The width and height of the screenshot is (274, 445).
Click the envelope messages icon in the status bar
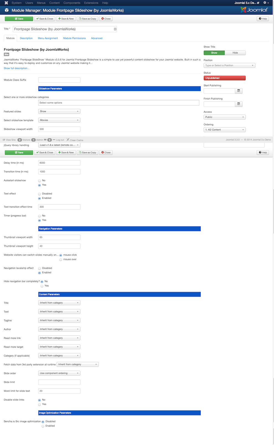click(x=45, y=140)
